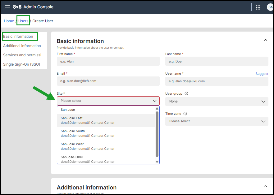The height and width of the screenshot is (195, 274).
Task: Collapse the Basic information section
Action: click(x=266, y=40)
